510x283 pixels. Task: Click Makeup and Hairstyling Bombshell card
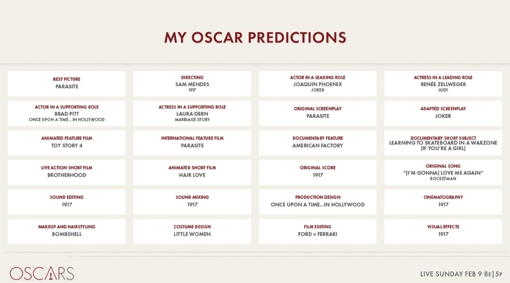pos(67,232)
